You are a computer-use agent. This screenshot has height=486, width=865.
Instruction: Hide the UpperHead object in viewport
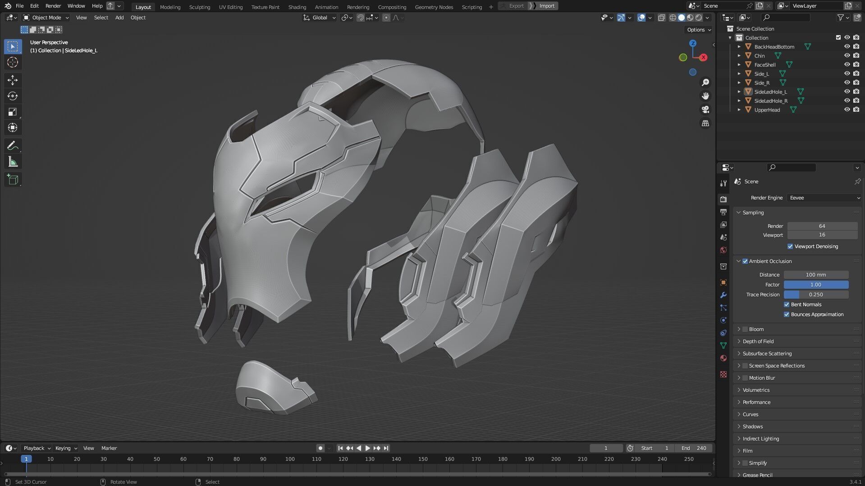coord(847,109)
